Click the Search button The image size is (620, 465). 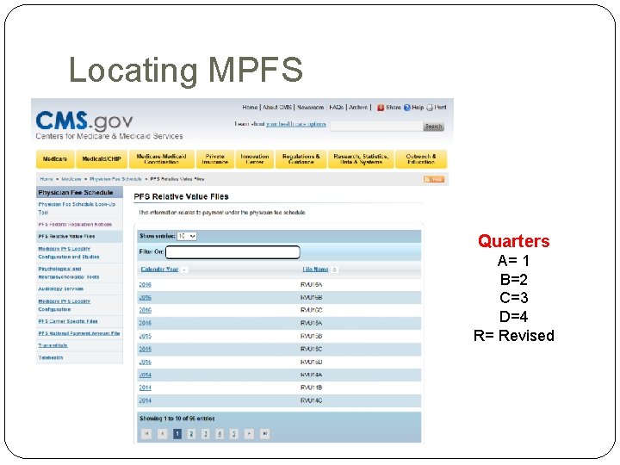(x=433, y=126)
